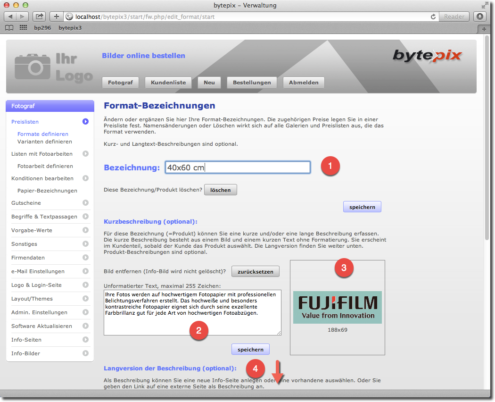Open Gutscheine in the sidebar
495x402 pixels.
[26, 203]
